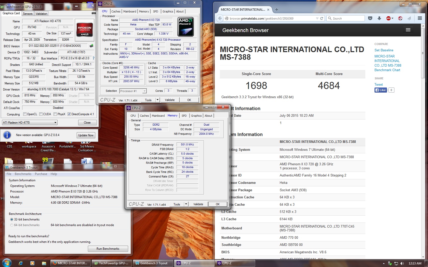Viewport: 428px width, 267px height.
Task: Click the Bus Interface question mark icon
Action: pyautogui.click(x=93, y=58)
